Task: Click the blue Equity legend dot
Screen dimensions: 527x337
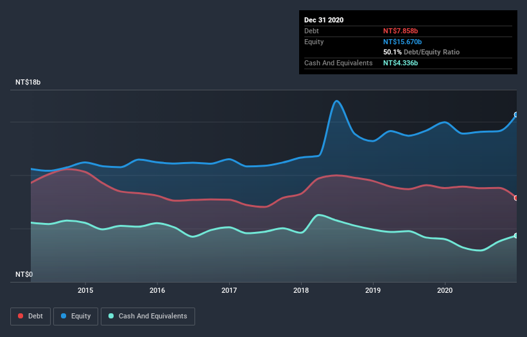Action: (64, 316)
